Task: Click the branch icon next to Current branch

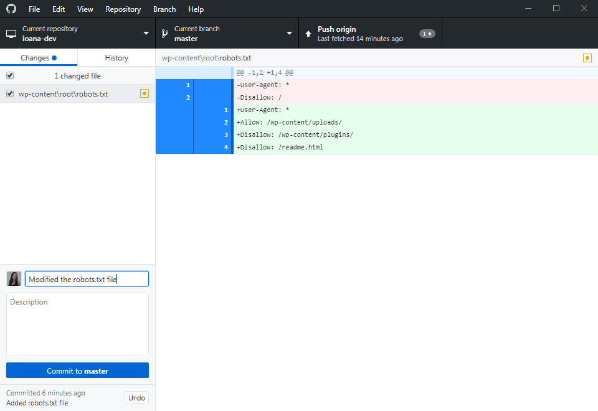Action: [164, 34]
